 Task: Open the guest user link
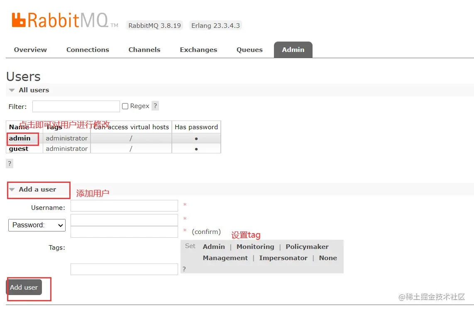pyautogui.click(x=19, y=149)
